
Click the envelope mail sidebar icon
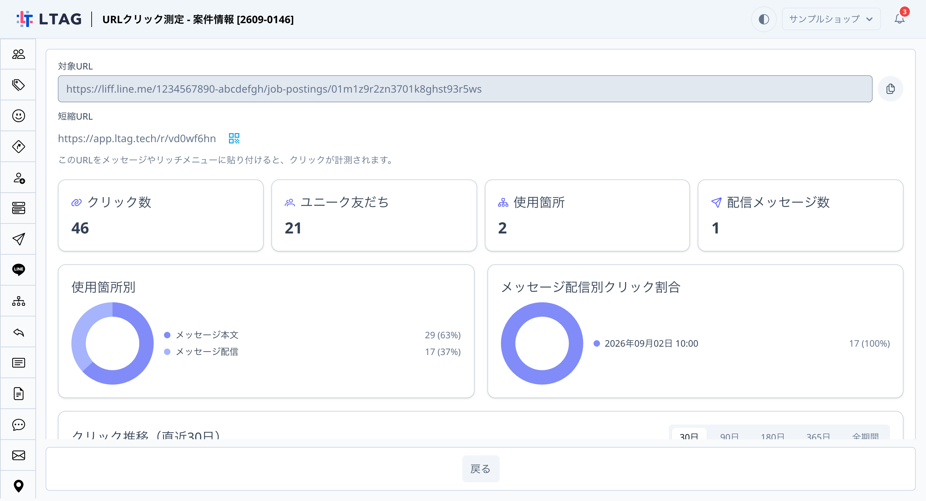click(x=18, y=456)
